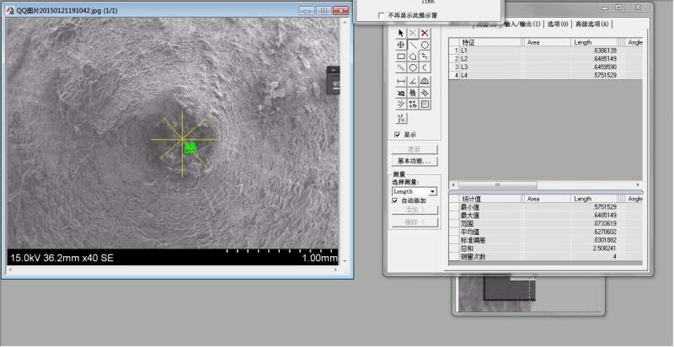
Task: Click the dark side tab on the image's right edge
Action: (x=333, y=80)
